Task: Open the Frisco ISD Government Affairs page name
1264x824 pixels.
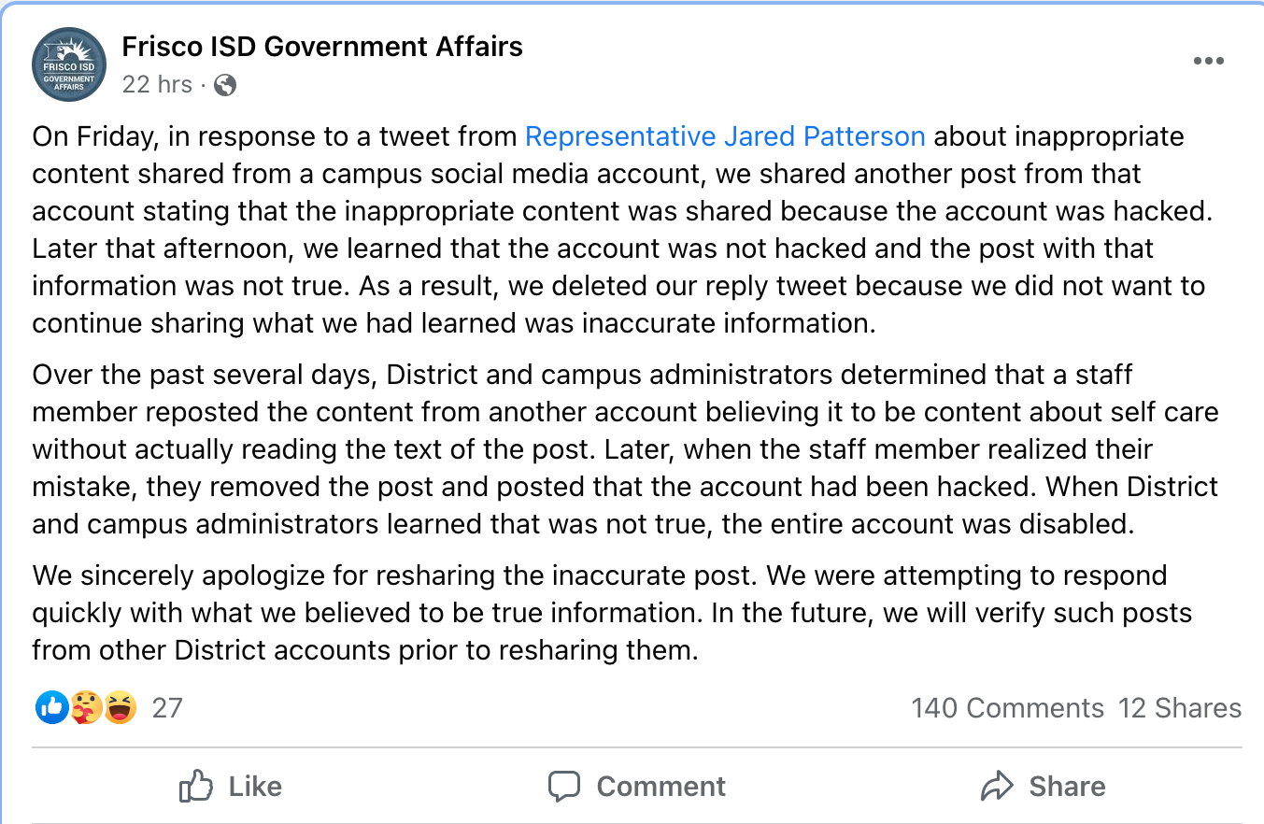Action: [x=322, y=47]
